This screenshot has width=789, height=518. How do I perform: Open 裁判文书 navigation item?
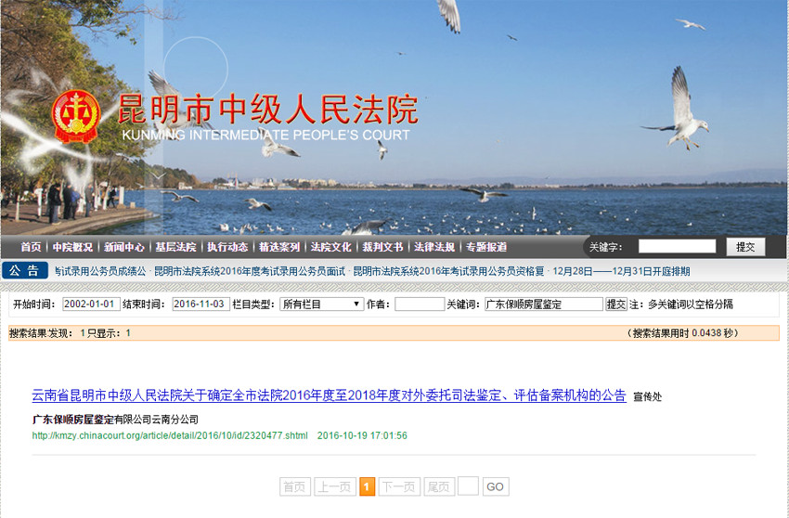click(382, 247)
